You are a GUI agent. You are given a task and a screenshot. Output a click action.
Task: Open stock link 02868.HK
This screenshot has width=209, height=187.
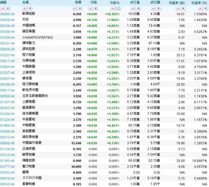8,131
